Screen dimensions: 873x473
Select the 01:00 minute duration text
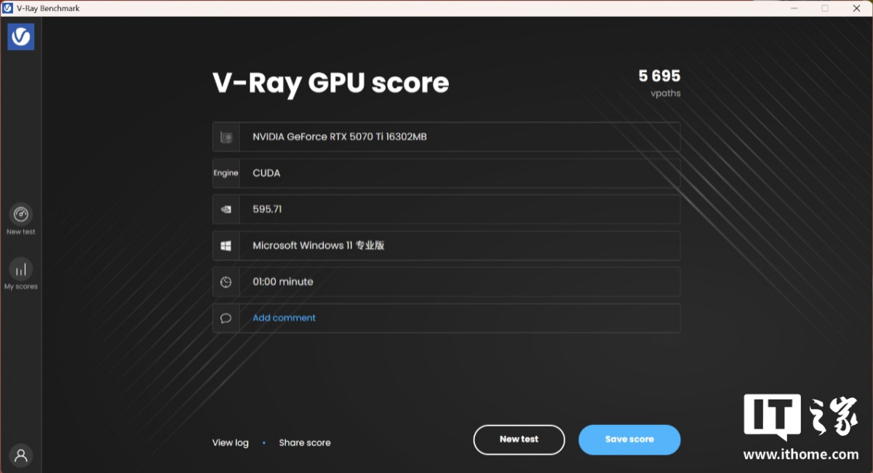(283, 282)
